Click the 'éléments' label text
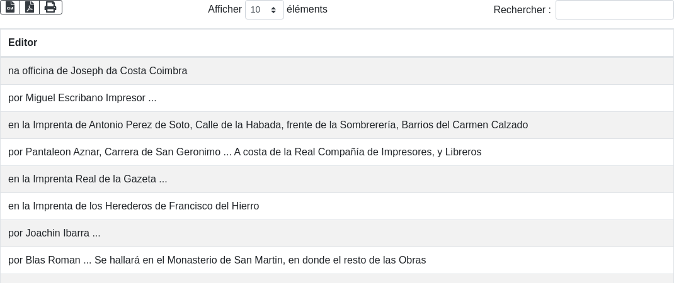Image resolution: width=674 pixels, height=283 pixels. (307, 9)
